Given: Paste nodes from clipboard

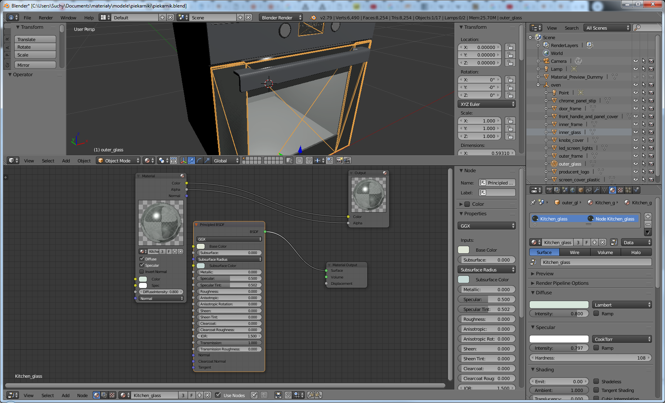Looking at the screenshot, I should click(x=318, y=395).
